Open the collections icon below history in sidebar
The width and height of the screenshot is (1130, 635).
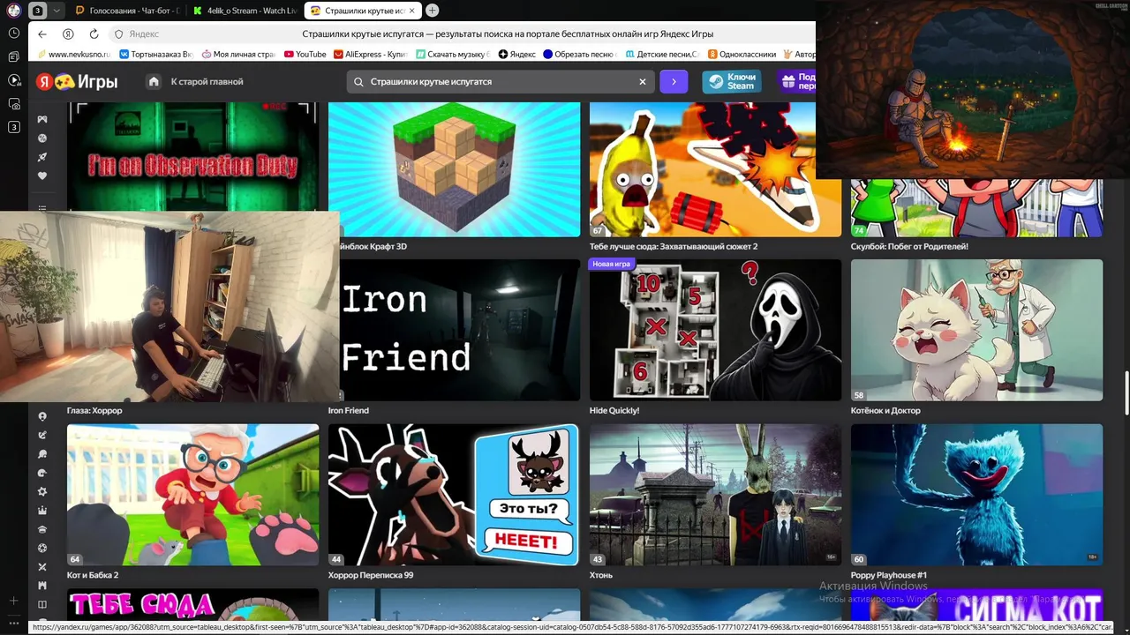(14, 56)
